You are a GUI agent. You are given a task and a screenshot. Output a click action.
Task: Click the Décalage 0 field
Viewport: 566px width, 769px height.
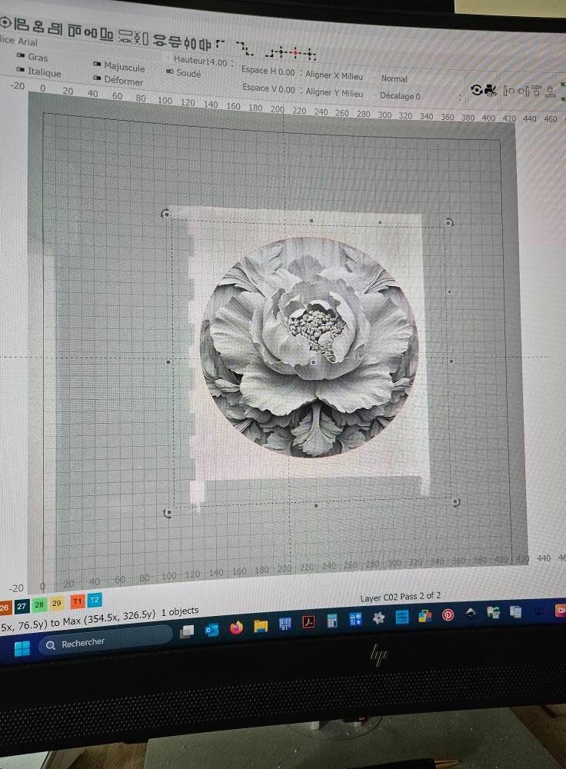click(400, 96)
